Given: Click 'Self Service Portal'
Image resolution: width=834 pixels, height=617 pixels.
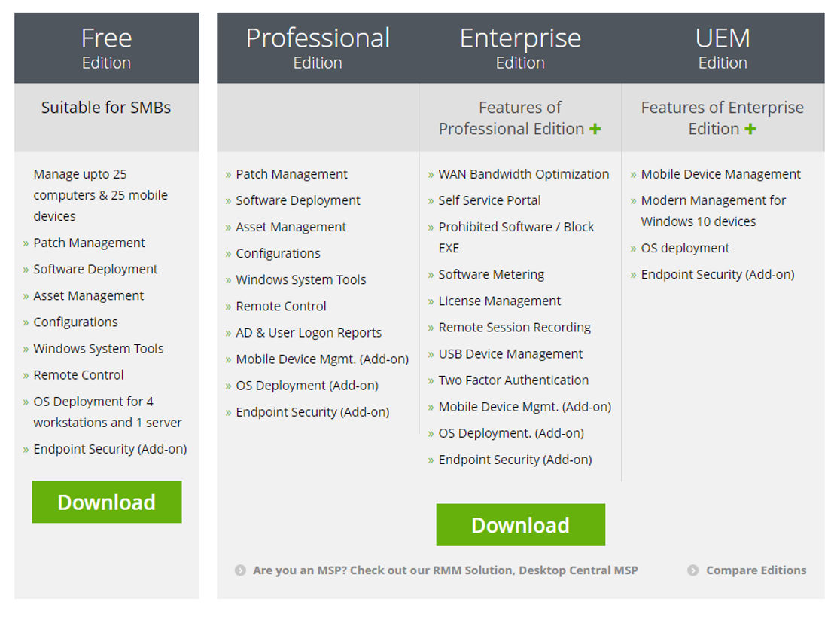Looking at the screenshot, I should [x=489, y=200].
